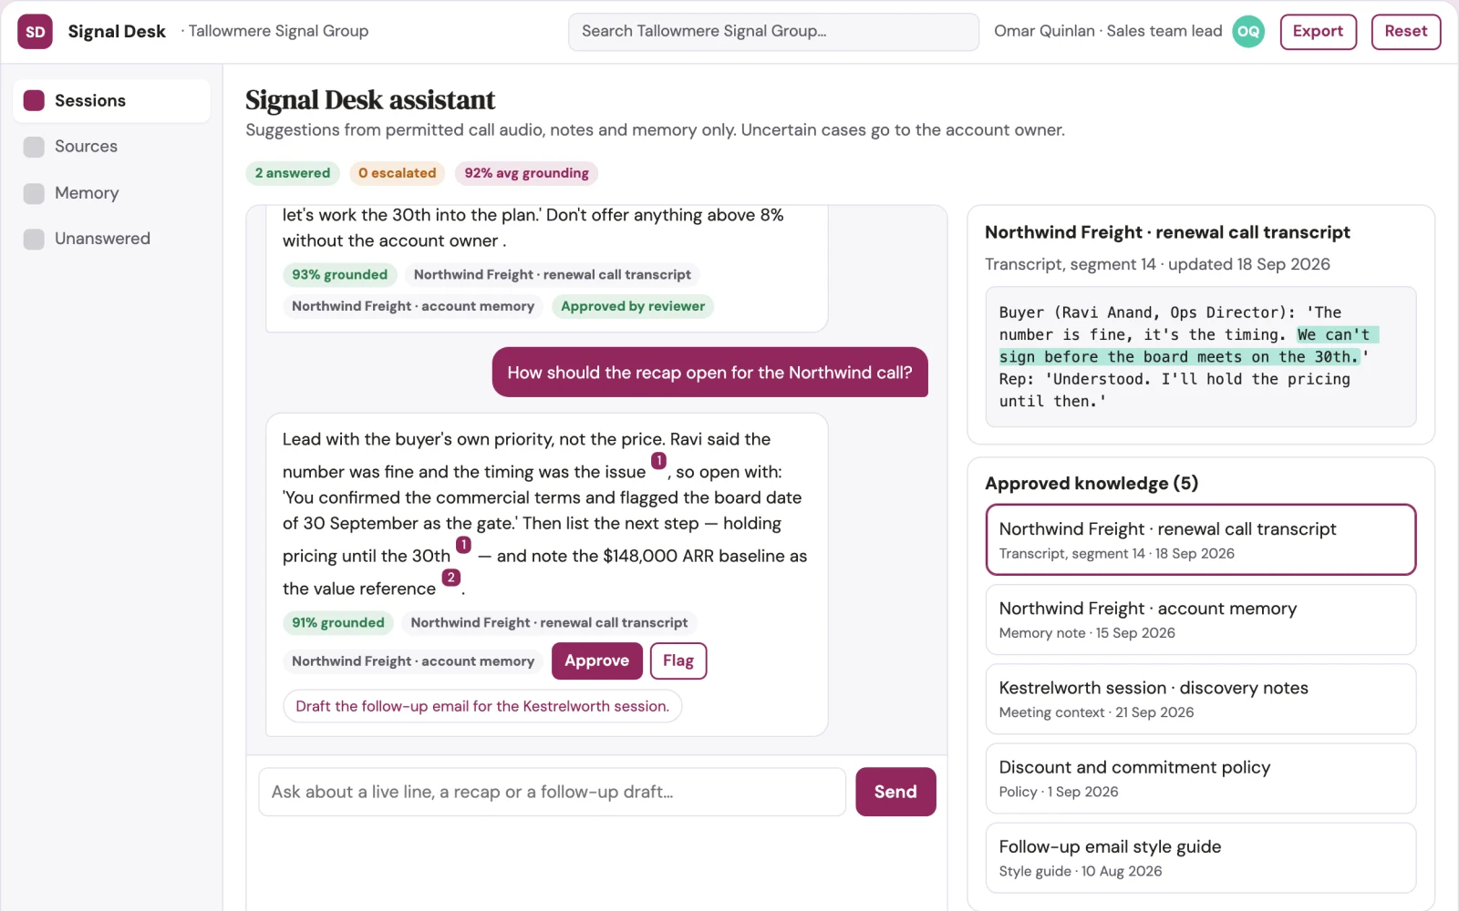Click the '92% avg grounding' pill

point(526,173)
